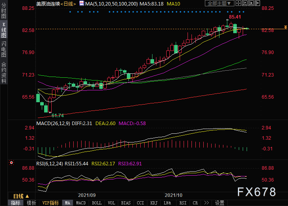
Task: Click the expand-right panel arrow icon
Action: (x=257, y=3)
